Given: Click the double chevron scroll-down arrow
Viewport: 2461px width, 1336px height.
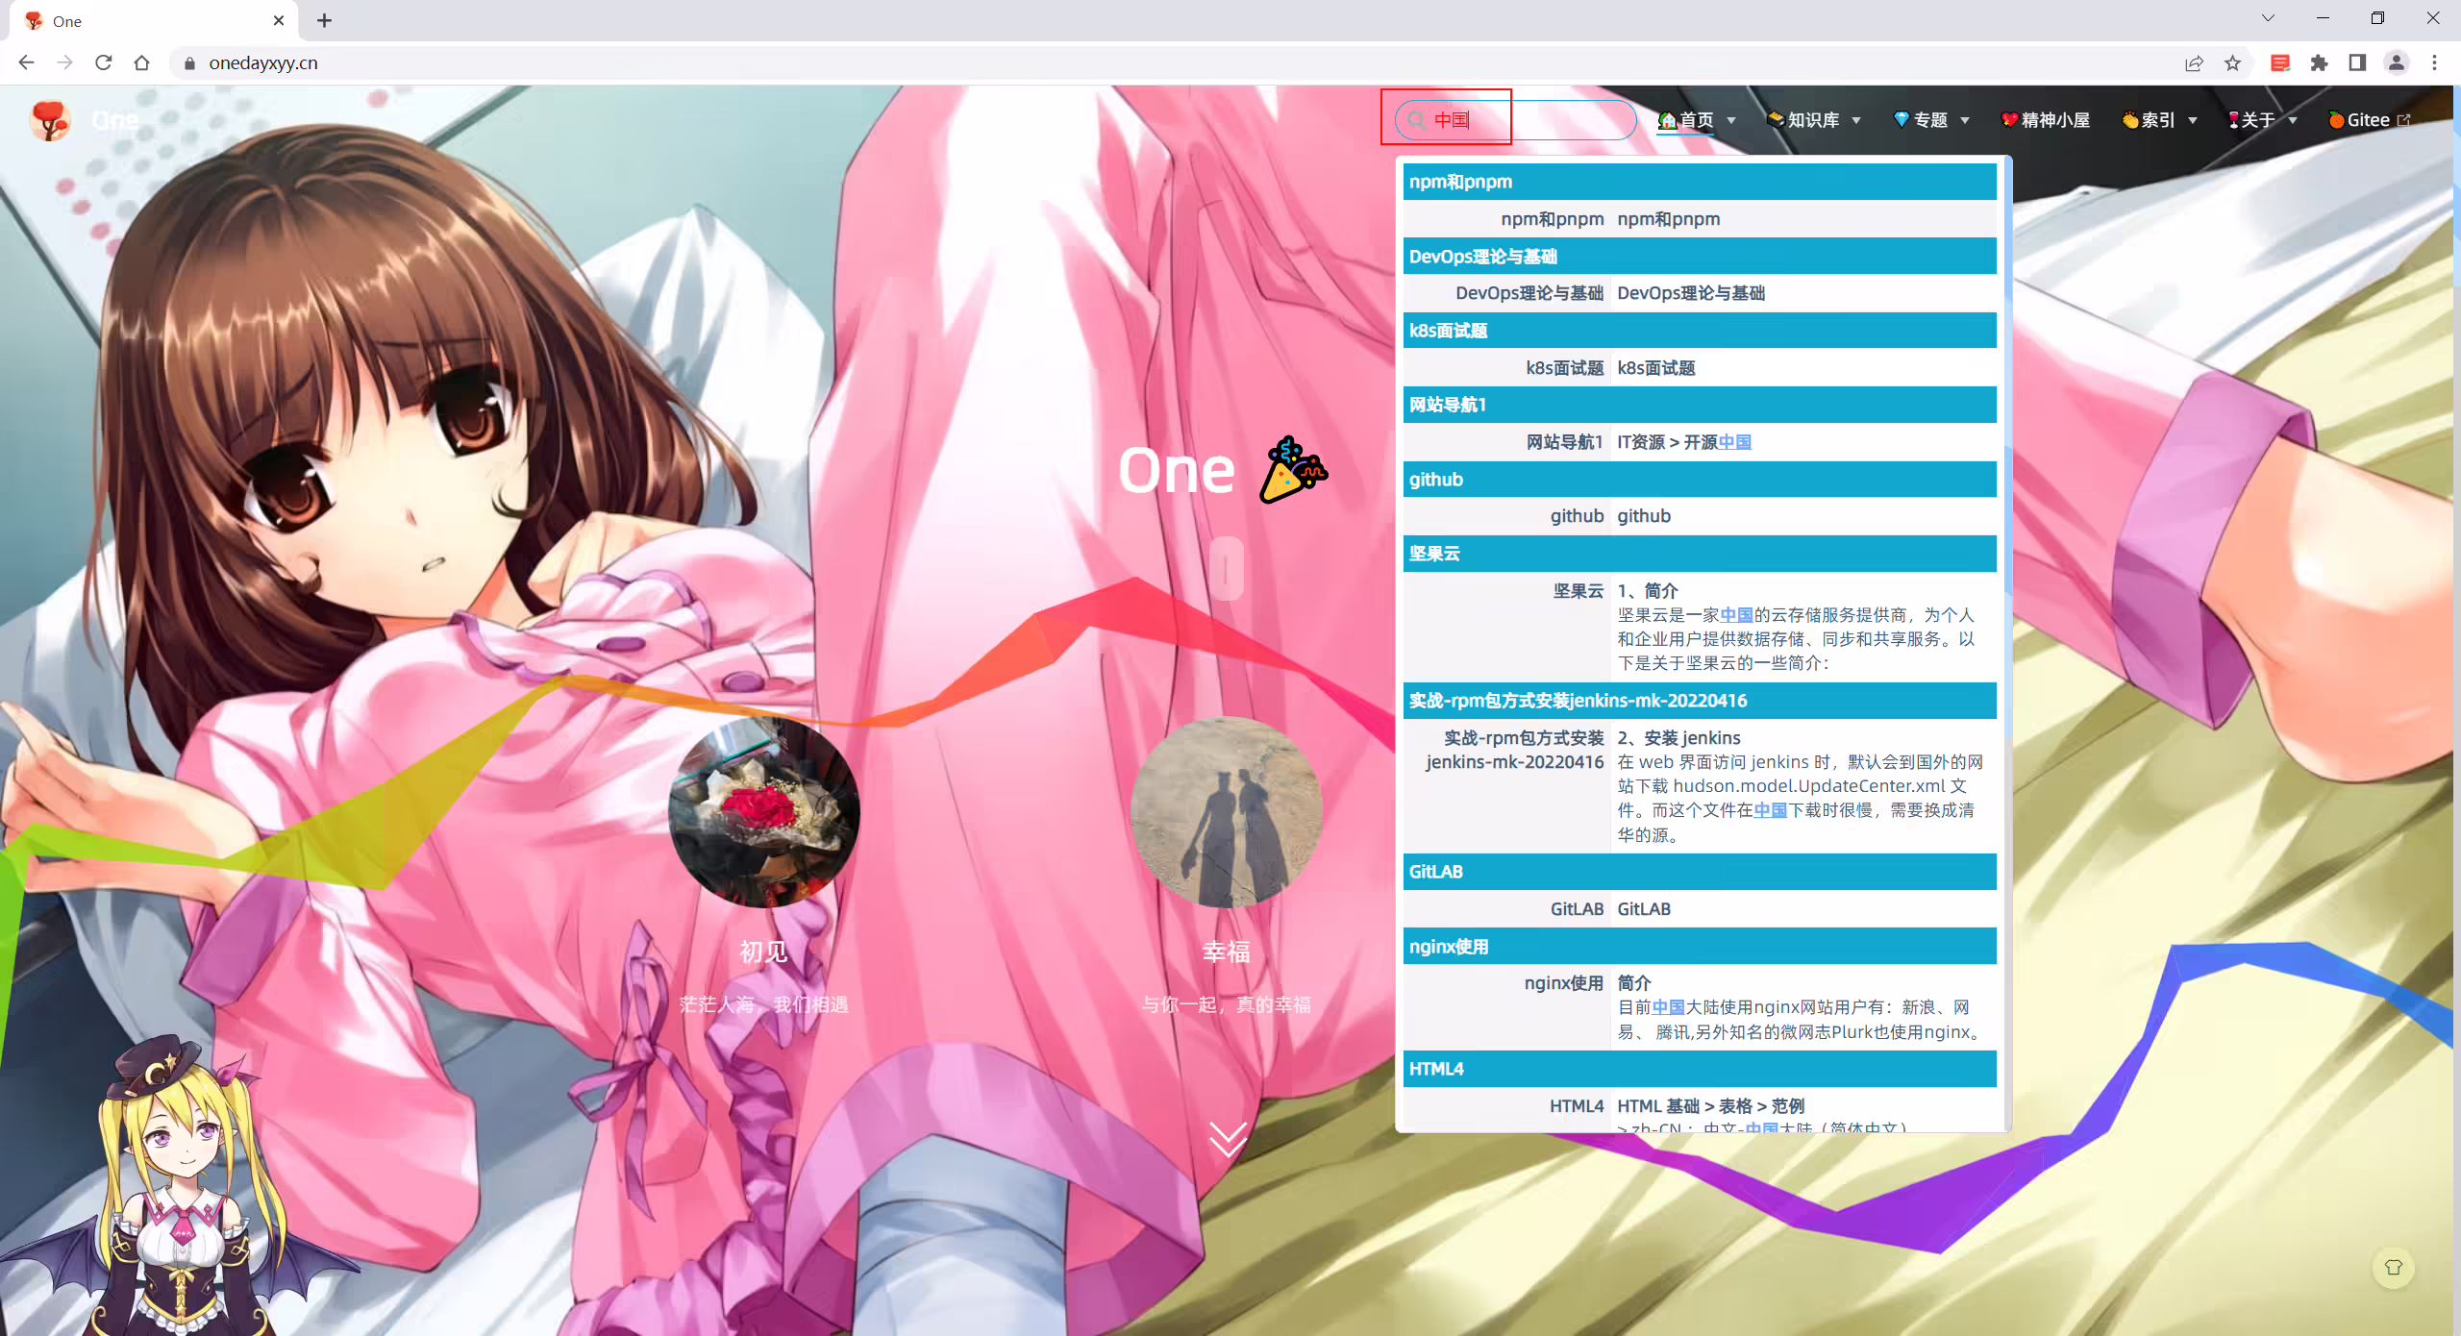Looking at the screenshot, I should click(1228, 1139).
